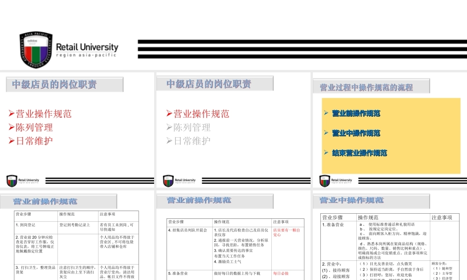The height and width of the screenshot is (280, 467).
Task: Click the '2. 营业中:' step cell
Action: pyautogui.click(x=338, y=270)
